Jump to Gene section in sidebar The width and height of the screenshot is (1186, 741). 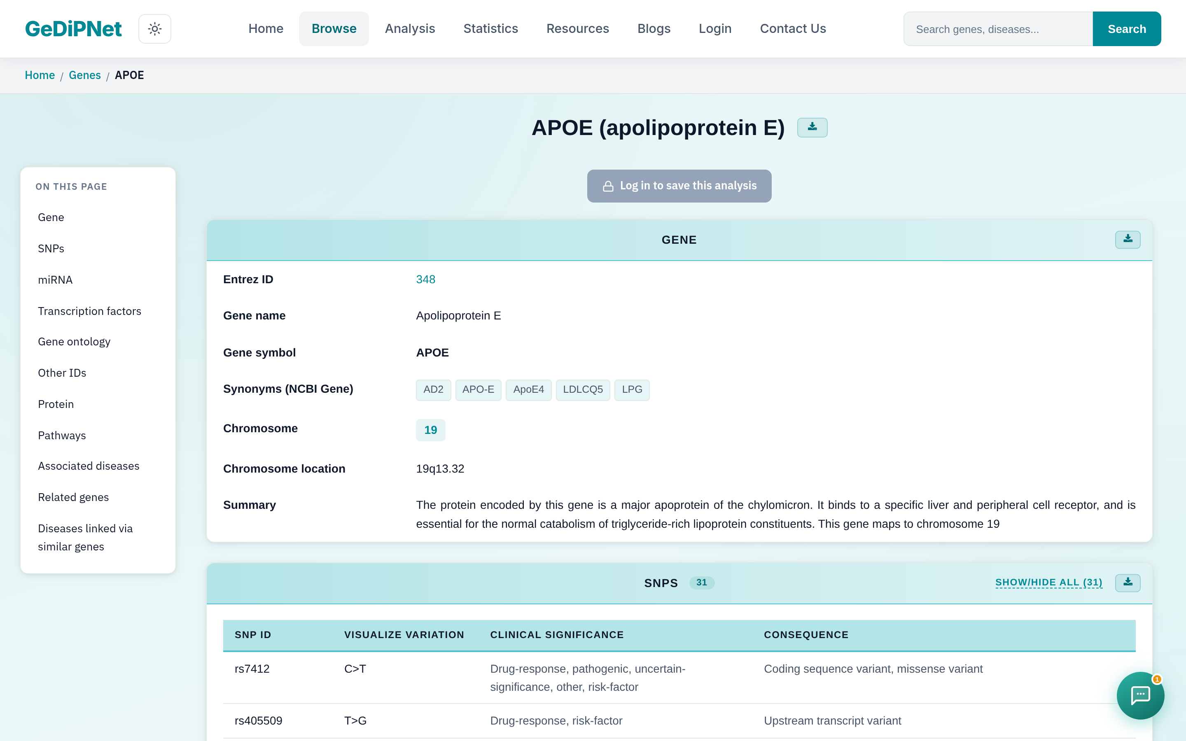point(51,218)
